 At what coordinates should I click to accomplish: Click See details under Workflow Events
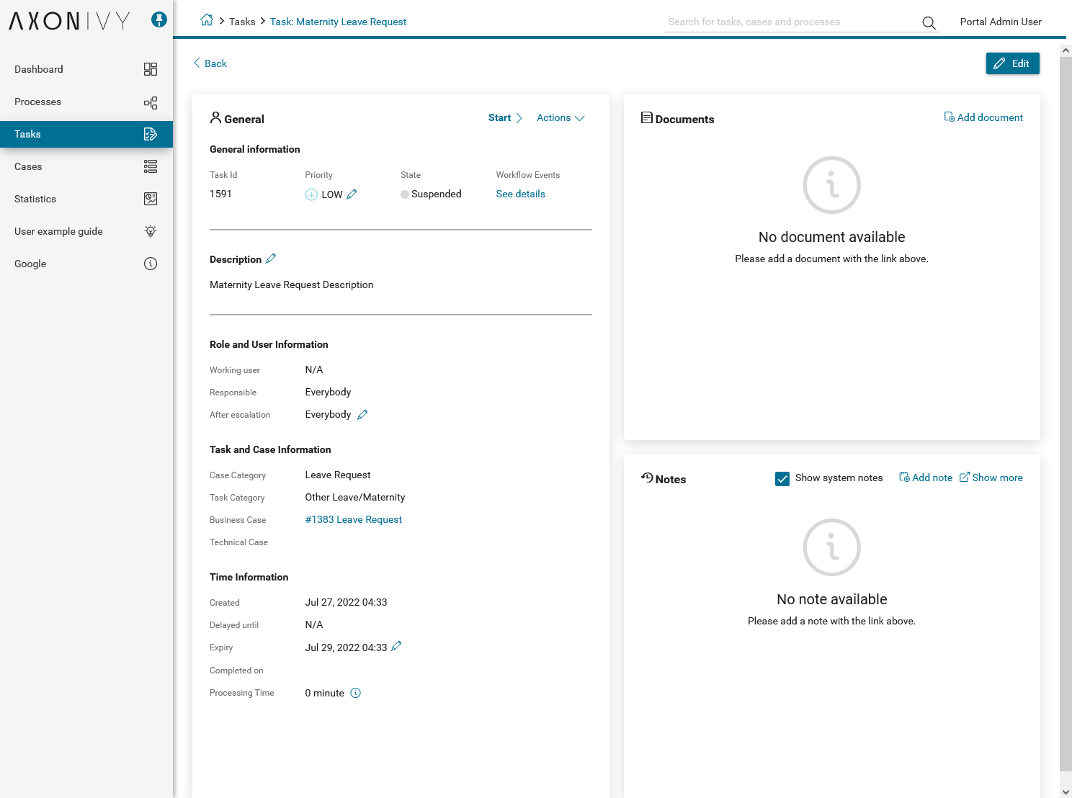520,194
